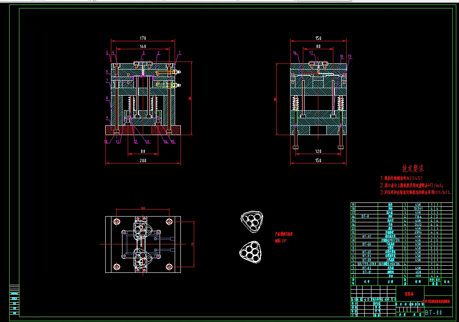Viewport: 459px width, 322px height.
Task: Select the upper triangular product outline
Action: click(x=252, y=222)
